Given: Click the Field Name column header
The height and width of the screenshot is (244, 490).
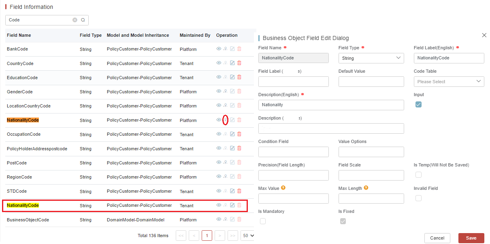Looking at the screenshot, I should (x=19, y=35).
